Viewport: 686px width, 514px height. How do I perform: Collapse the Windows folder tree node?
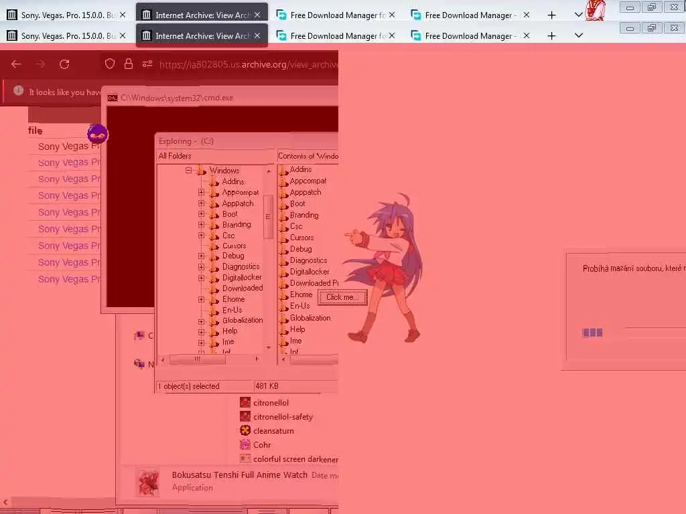click(188, 171)
